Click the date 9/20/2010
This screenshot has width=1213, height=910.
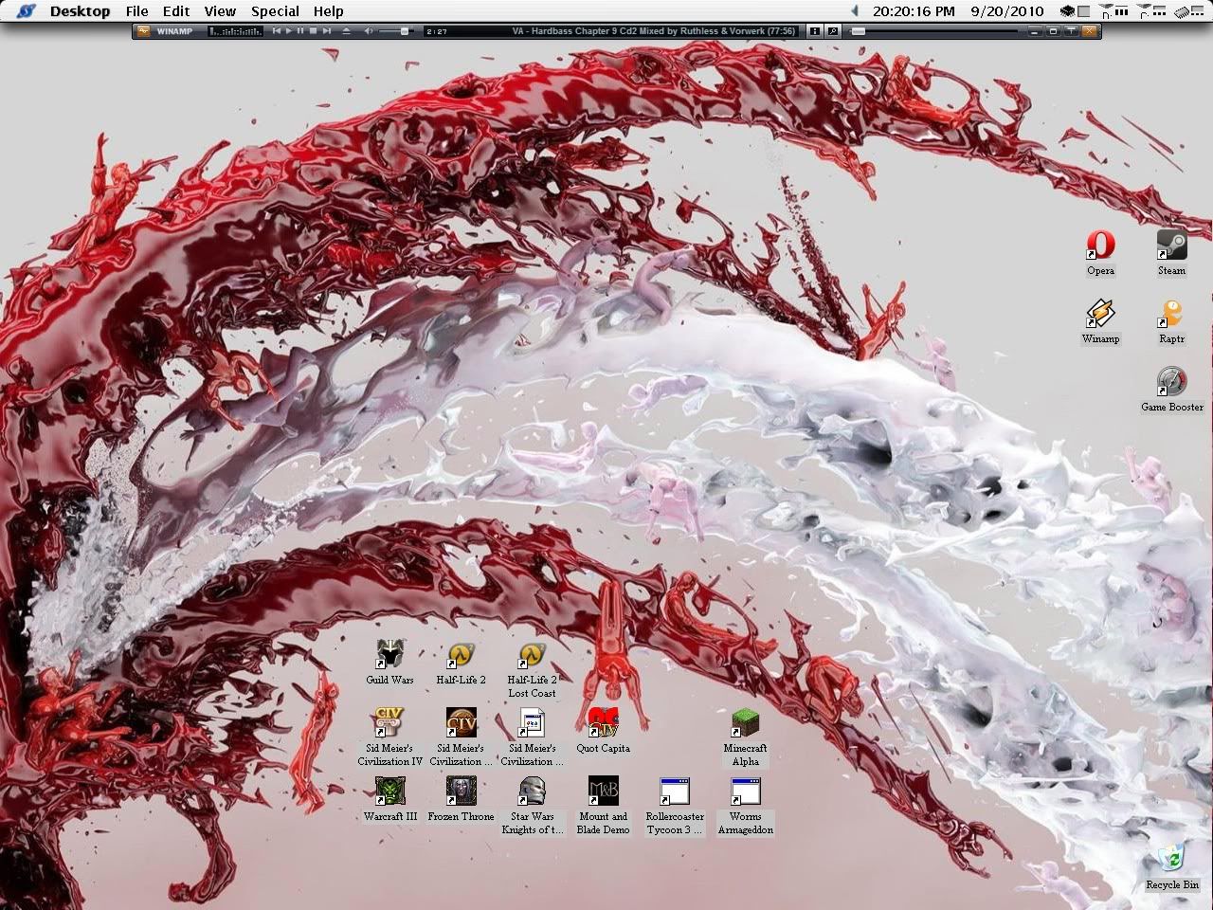point(1007,11)
